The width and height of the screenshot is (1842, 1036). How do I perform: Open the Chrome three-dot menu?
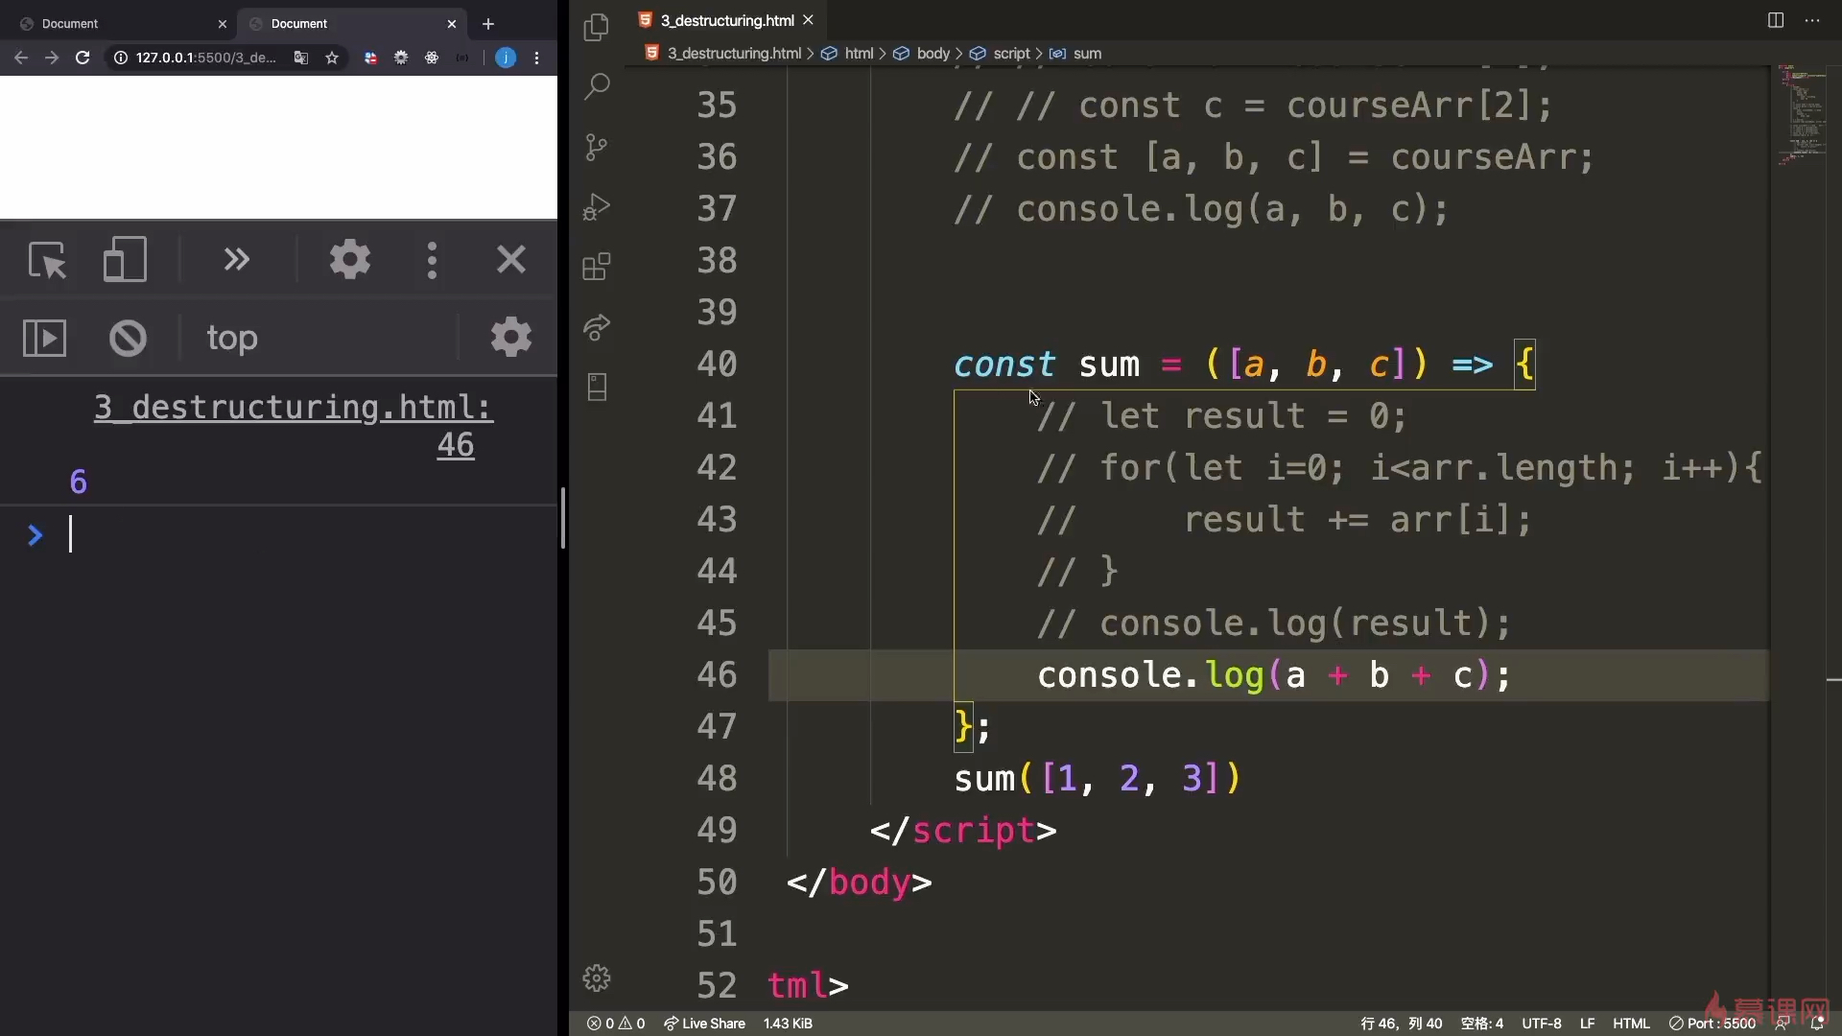click(536, 58)
